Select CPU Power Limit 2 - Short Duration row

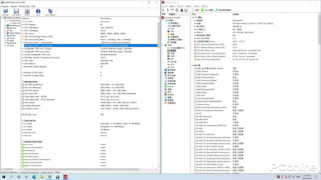coord(90,46)
